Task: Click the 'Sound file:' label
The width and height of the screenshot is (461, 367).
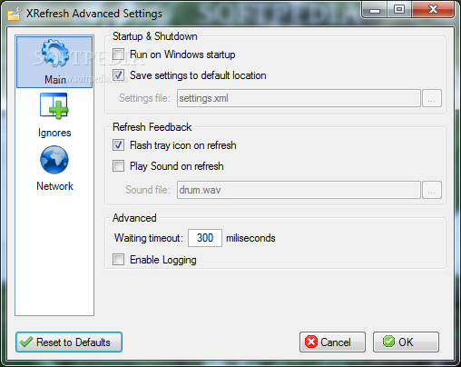Action: 148,190
